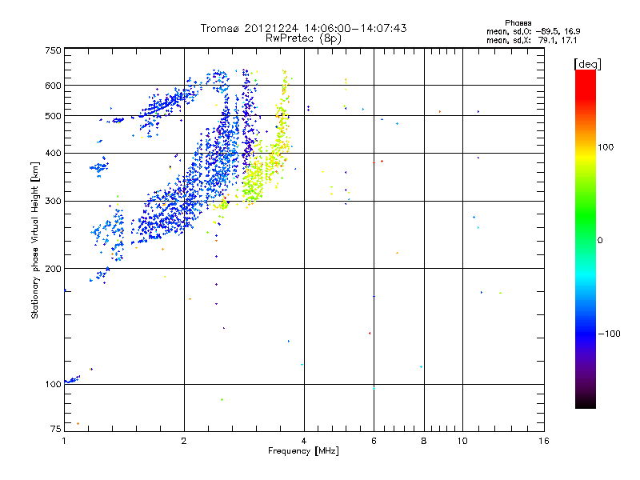Image resolution: width=640 pixels, height=480 pixels.
Task: Click the plot title 'Tromsø 20121224 14:06:00-14:07:43'
Action: click(x=303, y=28)
